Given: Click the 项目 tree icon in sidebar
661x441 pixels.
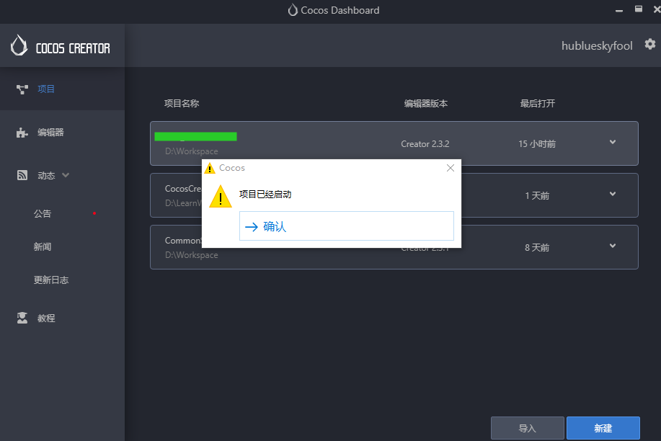Looking at the screenshot, I should [22, 89].
